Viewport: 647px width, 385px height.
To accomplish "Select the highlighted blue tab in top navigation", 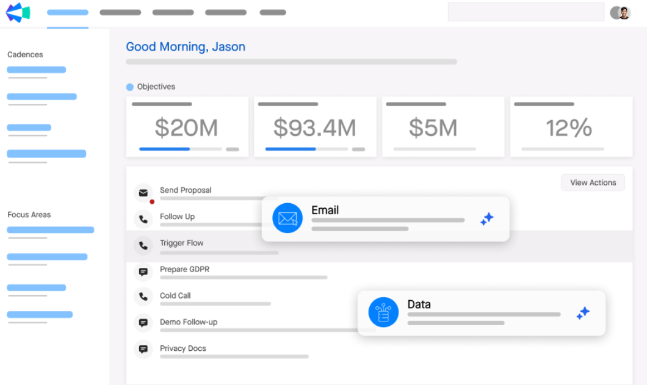I will (68, 12).
